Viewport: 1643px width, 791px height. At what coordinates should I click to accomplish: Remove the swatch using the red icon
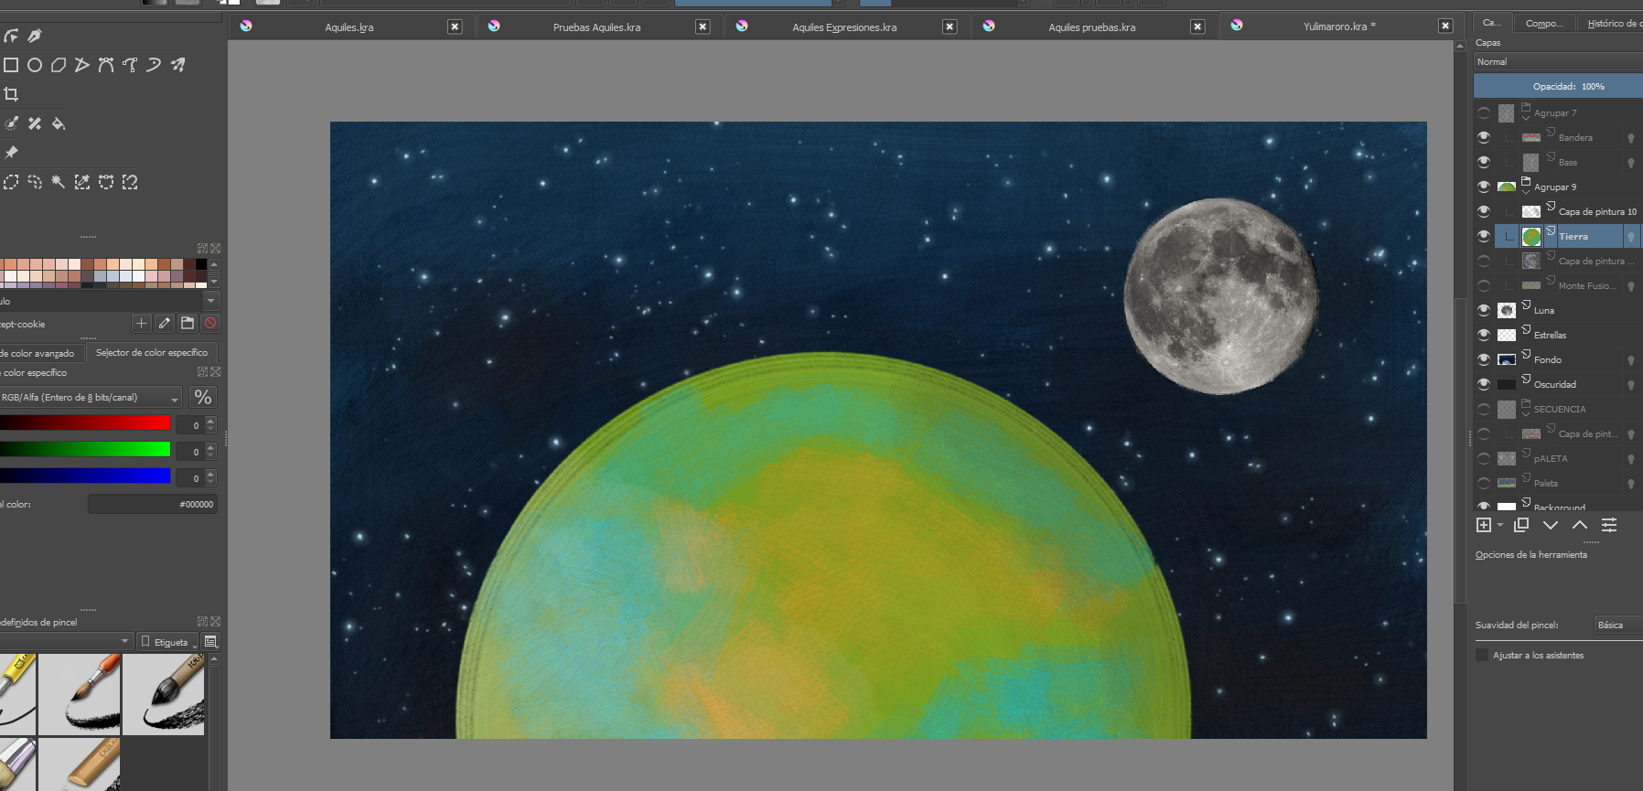[x=210, y=323]
